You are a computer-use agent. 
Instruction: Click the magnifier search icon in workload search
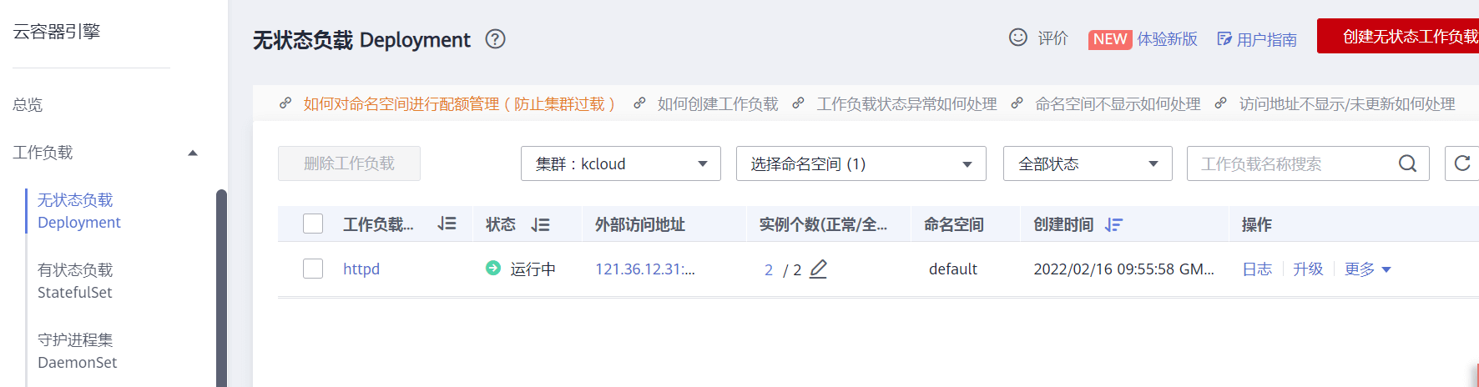(1407, 163)
